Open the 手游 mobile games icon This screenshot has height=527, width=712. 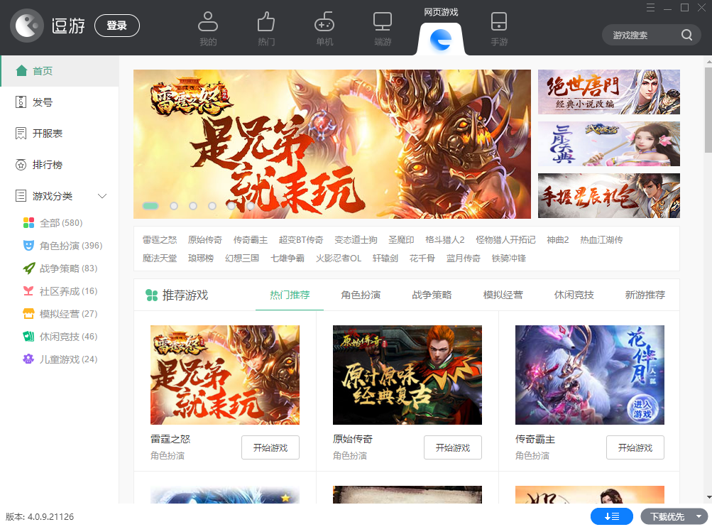[x=499, y=22]
